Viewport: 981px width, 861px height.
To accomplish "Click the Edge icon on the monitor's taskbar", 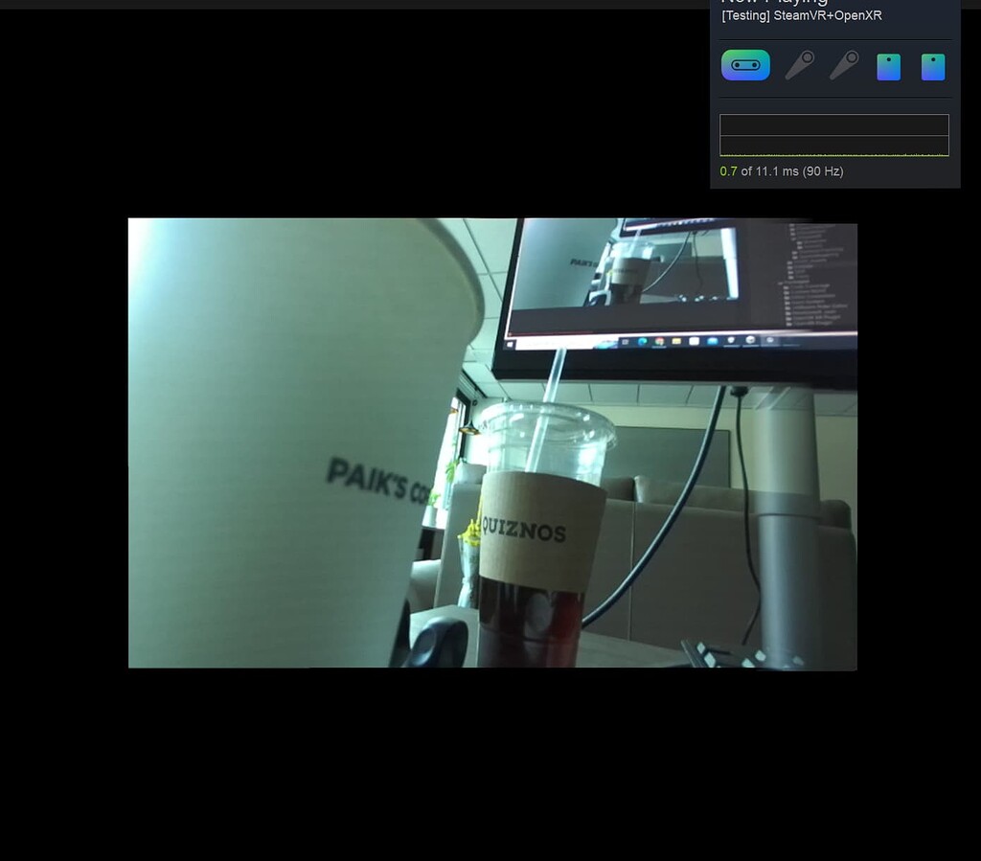I will tap(640, 341).
